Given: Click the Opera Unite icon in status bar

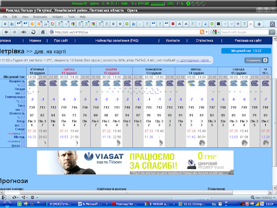Looking at the screenshot, I should coord(23,198).
